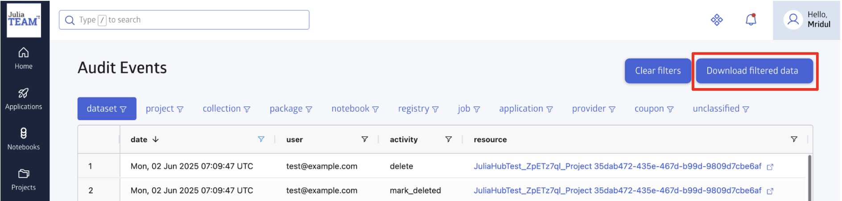This screenshot has width=842, height=201.
Task: Open the Home page from sidebar
Action: tap(24, 59)
